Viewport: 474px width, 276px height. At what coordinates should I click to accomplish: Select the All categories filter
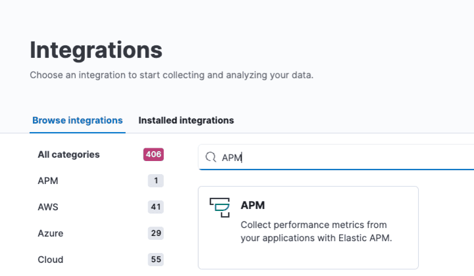click(x=68, y=154)
